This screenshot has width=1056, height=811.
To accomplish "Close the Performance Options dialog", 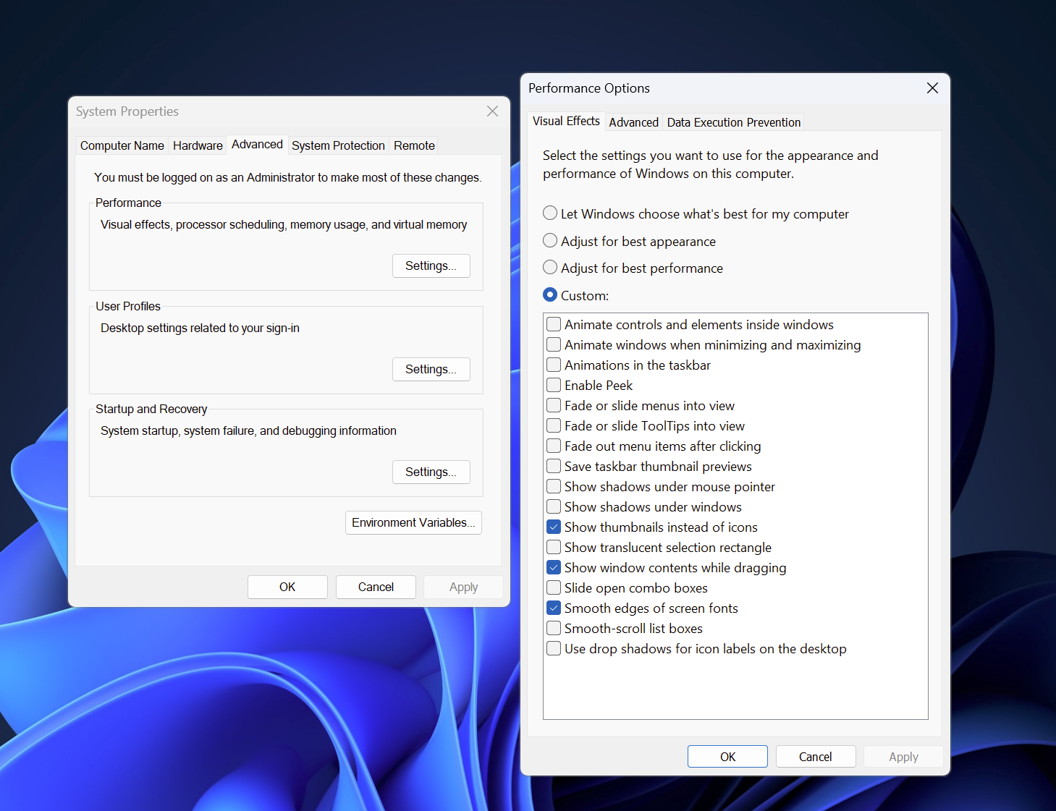I will pos(932,88).
